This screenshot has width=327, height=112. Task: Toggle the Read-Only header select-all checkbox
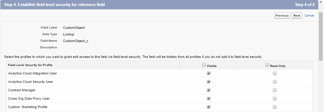267,65
